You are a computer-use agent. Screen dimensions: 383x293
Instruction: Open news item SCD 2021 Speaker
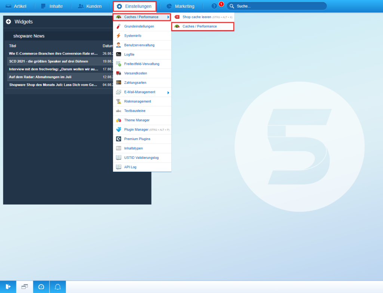[x=49, y=61]
